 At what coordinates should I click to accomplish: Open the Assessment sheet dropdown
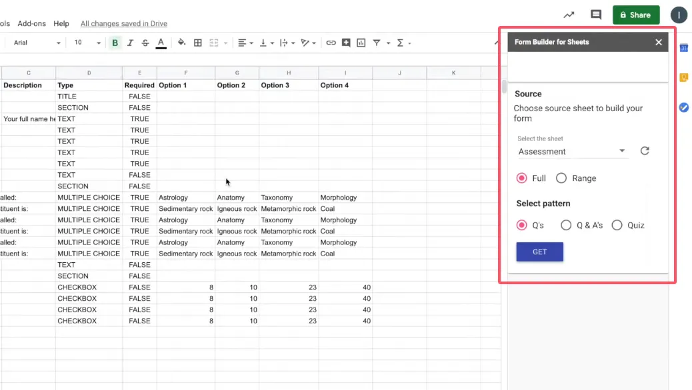573,152
